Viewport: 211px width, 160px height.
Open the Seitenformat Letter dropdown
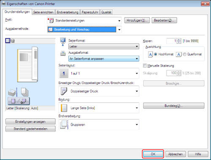click(x=104, y=47)
